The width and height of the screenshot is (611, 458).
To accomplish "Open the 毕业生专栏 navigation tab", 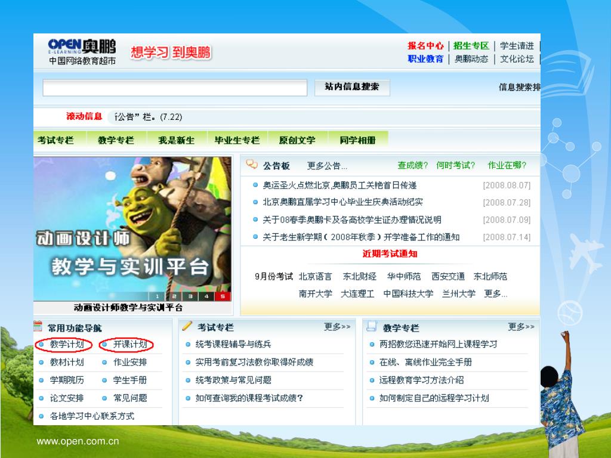I will [x=237, y=140].
